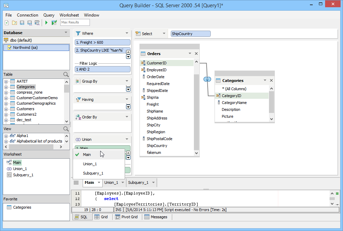
Task: Open Orders table options dropdown
Action: coord(190,54)
